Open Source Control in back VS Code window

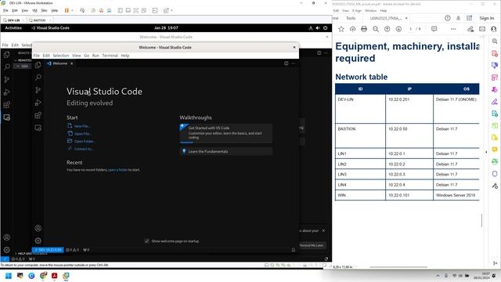click(7, 80)
